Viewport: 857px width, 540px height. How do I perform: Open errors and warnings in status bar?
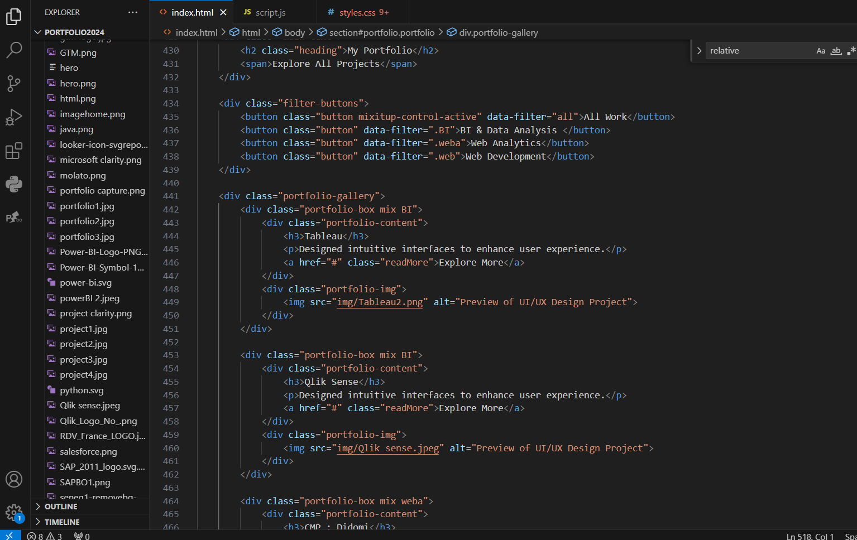click(45, 536)
